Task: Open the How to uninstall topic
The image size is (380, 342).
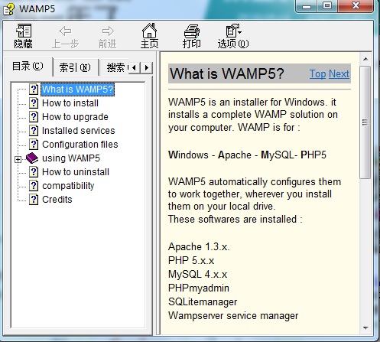Action: [76, 172]
